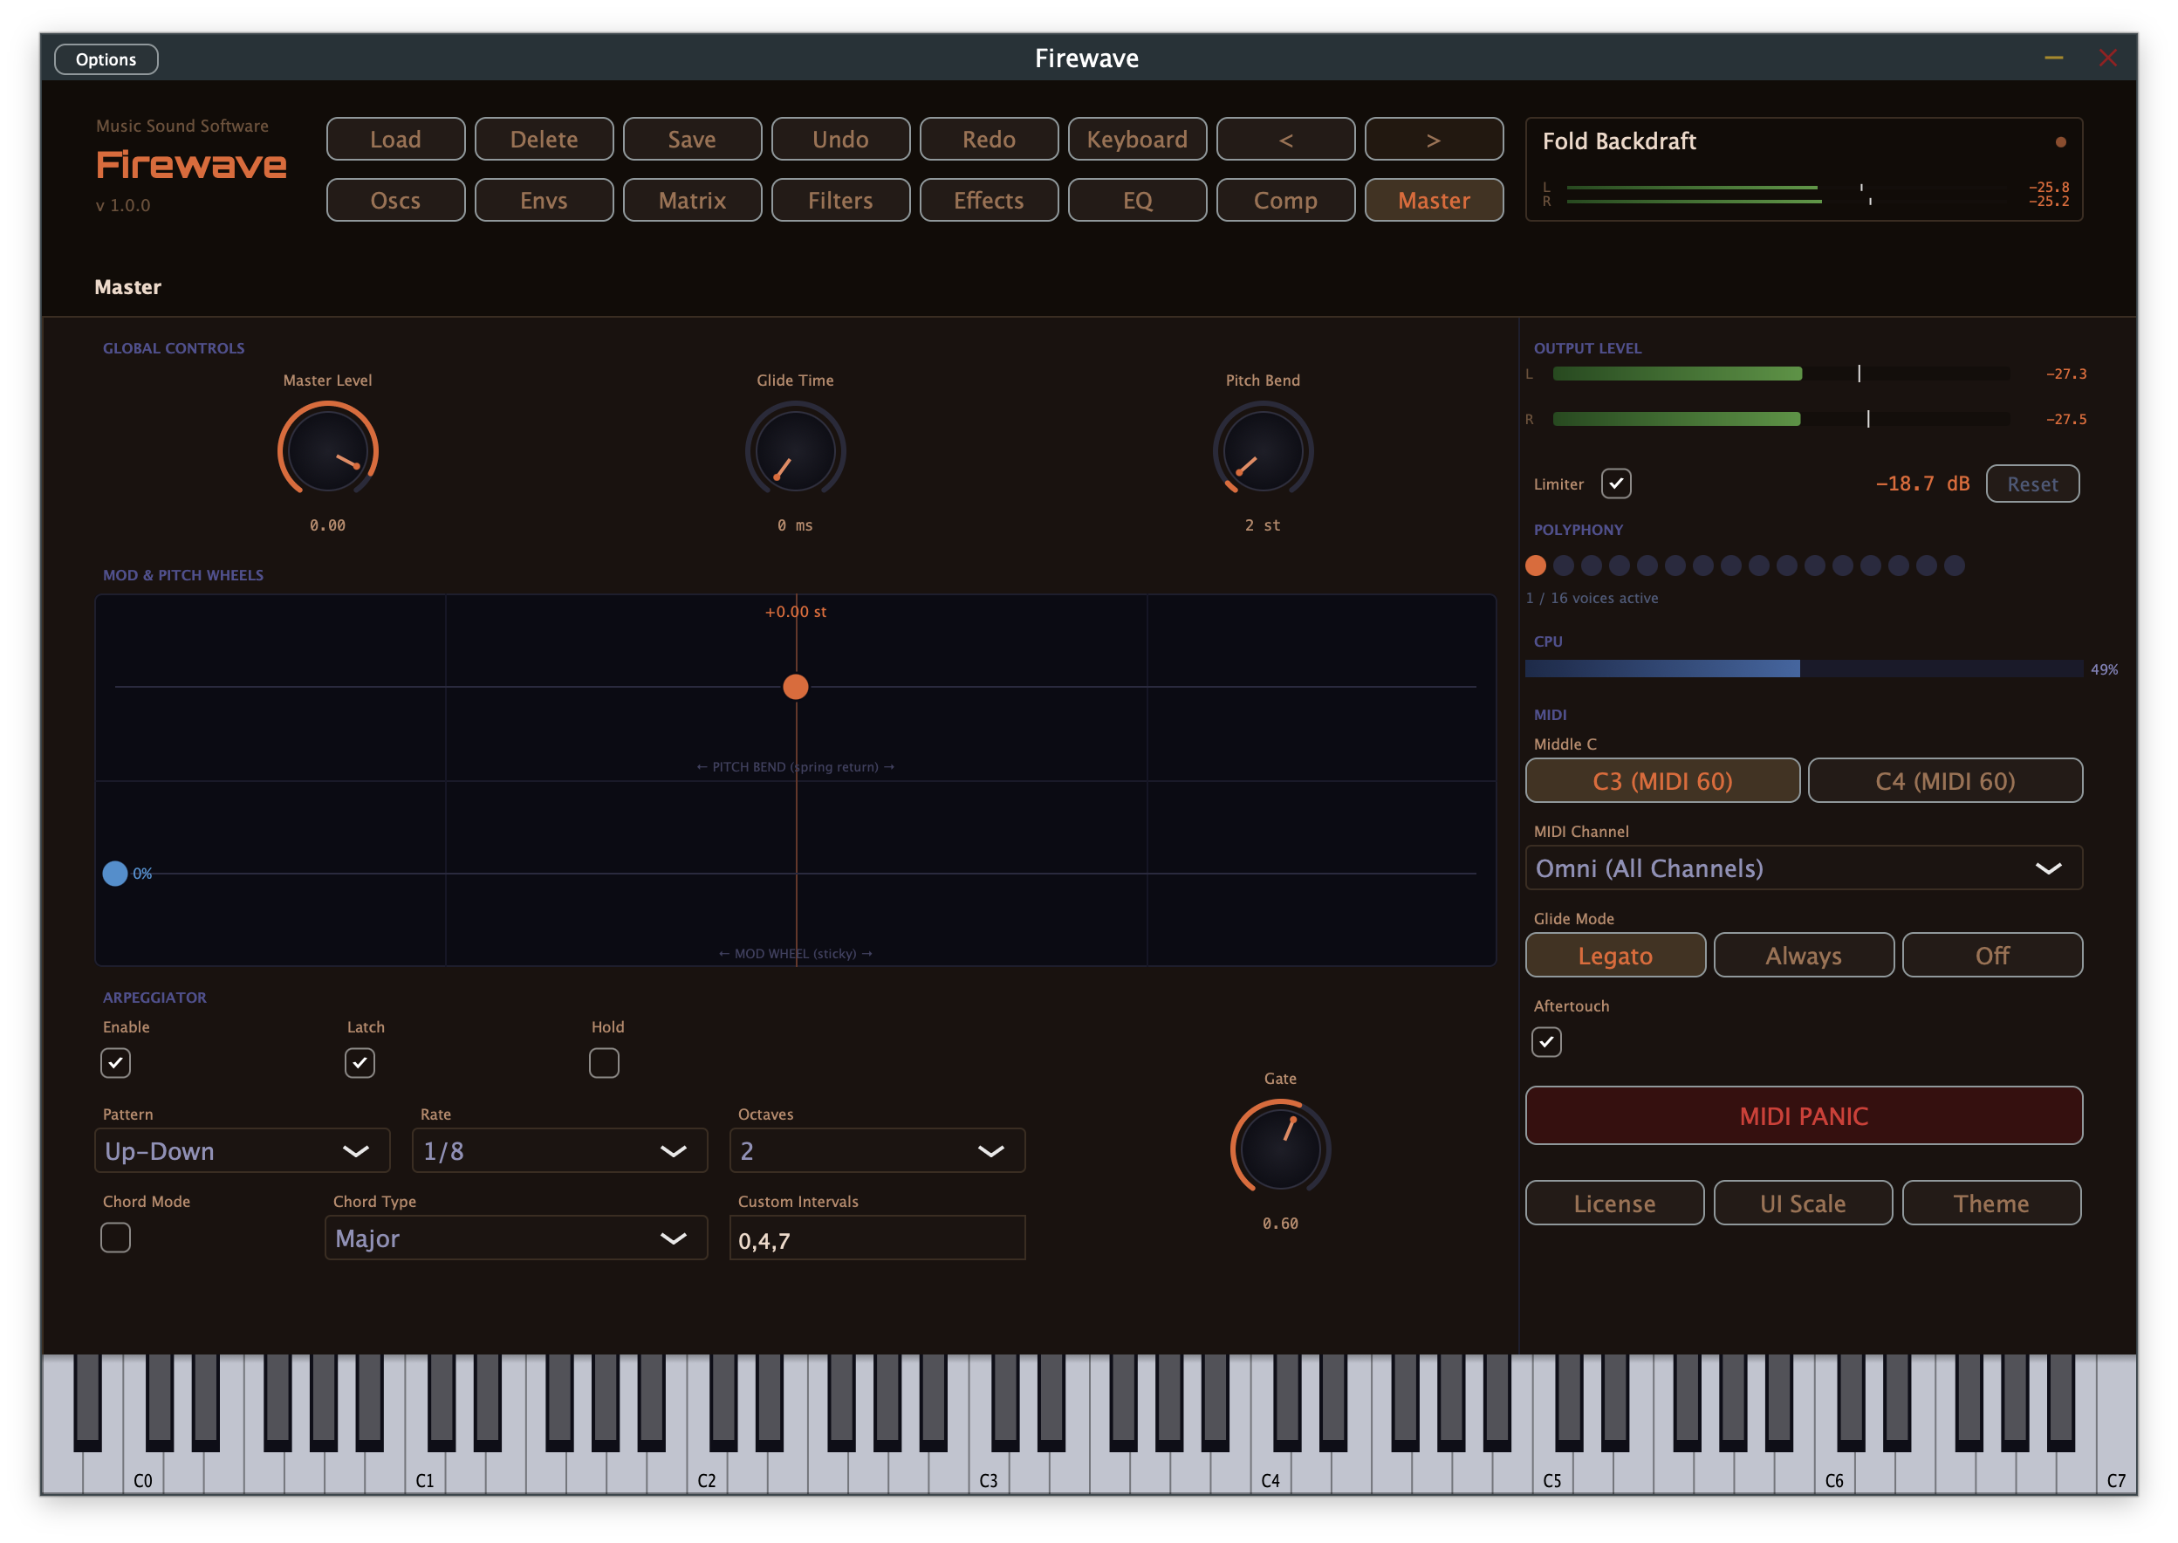Toggle the Limiter checkbox

[x=1616, y=483]
